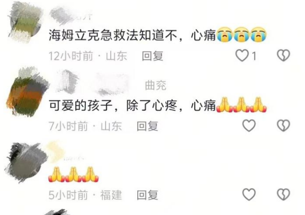Tap the 曲尧 name label
The height and width of the screenshot is (215, 305).
tap(156, 85)
